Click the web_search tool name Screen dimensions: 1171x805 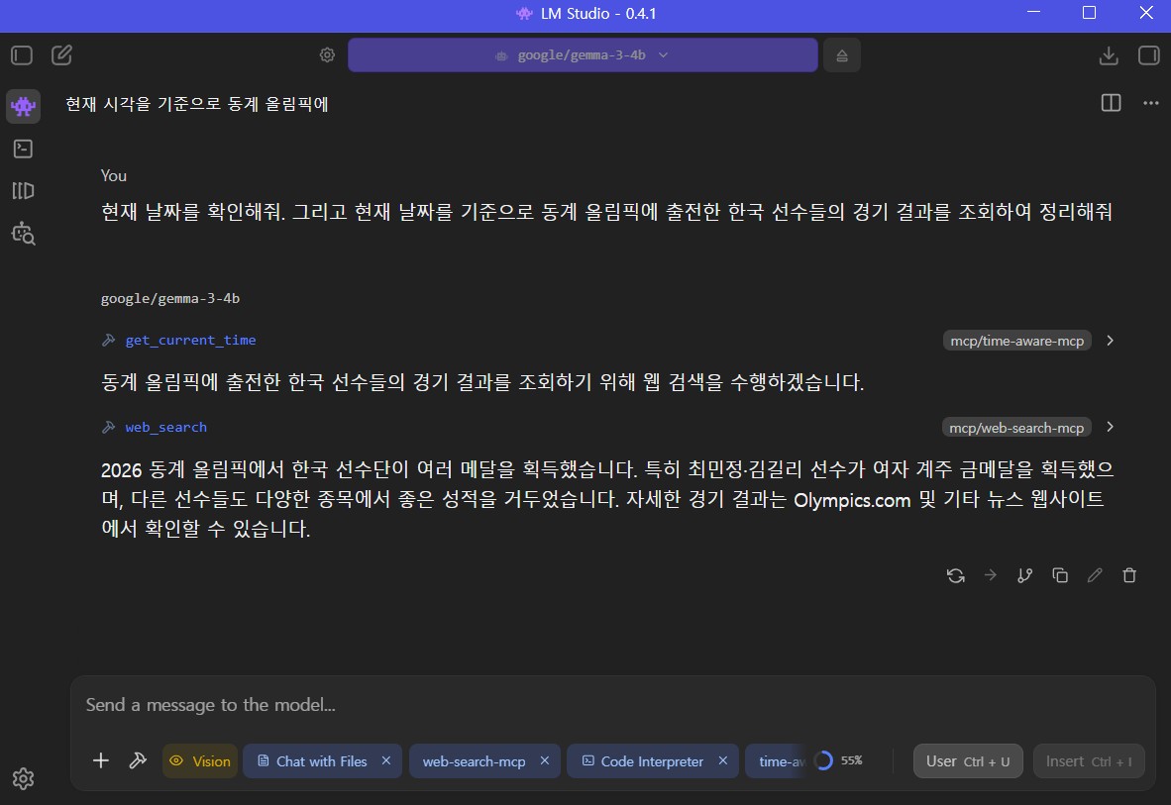pos(165,427)
